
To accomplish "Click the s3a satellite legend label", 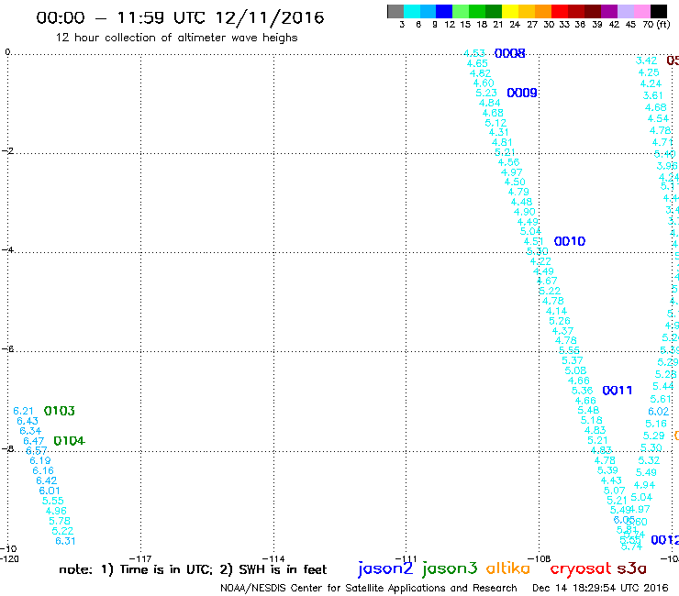I will click(x=632, y=568).
